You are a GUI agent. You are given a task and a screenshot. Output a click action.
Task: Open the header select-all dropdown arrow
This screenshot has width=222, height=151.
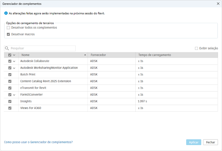point(14,55)
